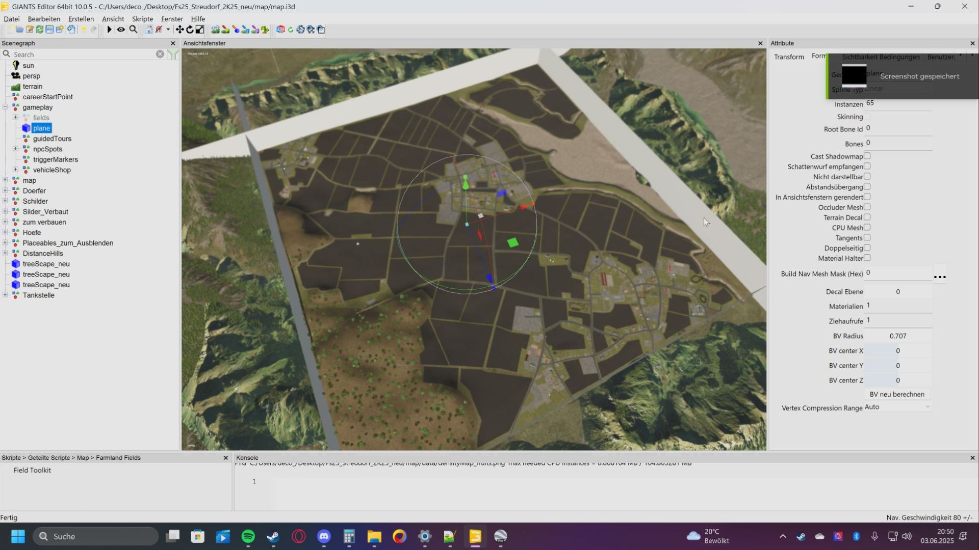Image resolution: width=979 pixels, height=550 pixels.
Task: Expand the Doerfer tree node
Action: pyautogui.click(x=5, y=190)
